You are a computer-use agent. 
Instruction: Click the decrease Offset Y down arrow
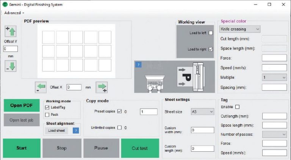point(10,66)
